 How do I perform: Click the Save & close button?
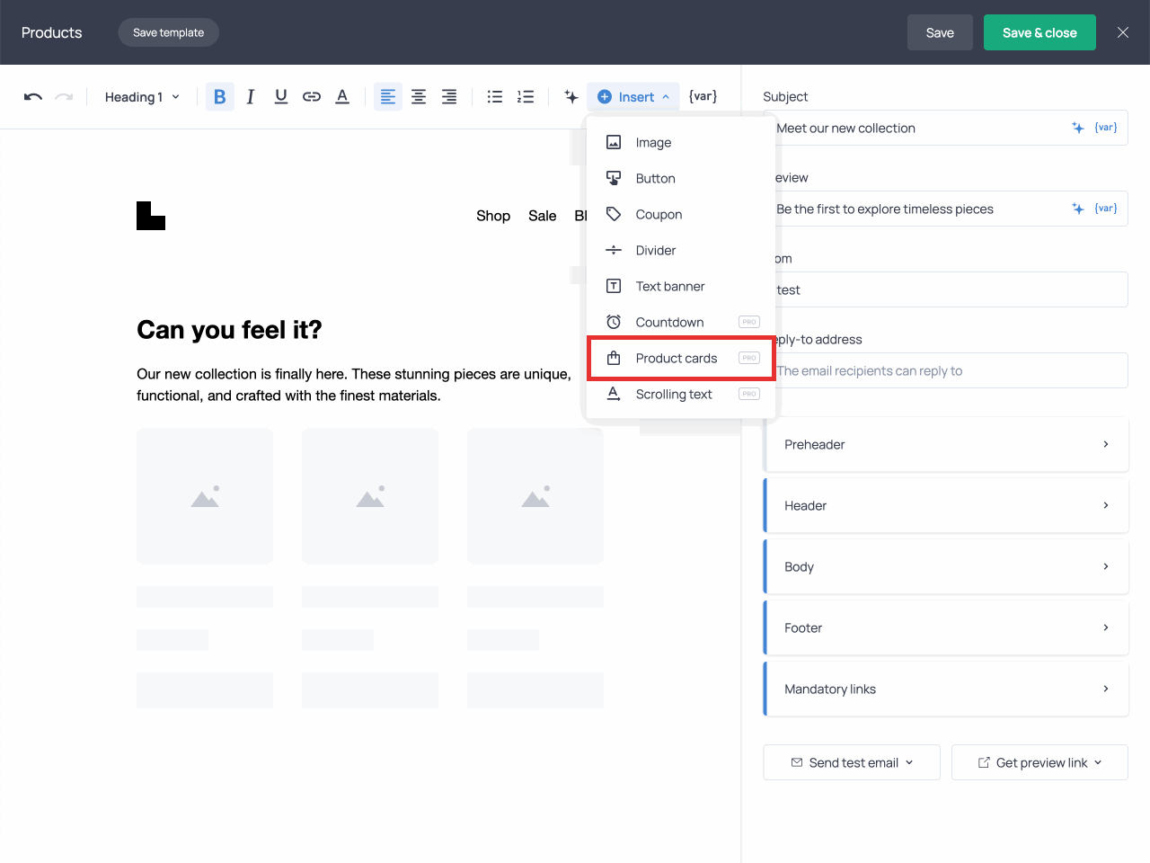click(x=1039, y=32)
